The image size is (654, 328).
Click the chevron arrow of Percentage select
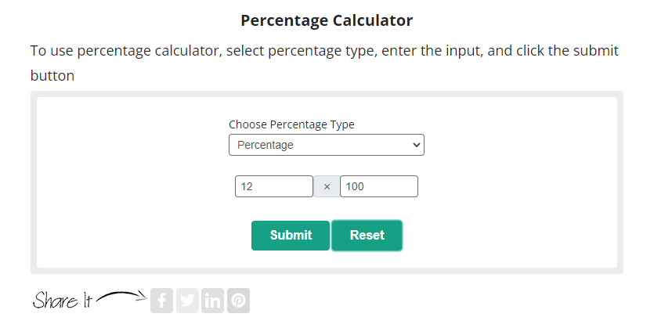click(x=416, y=145)
